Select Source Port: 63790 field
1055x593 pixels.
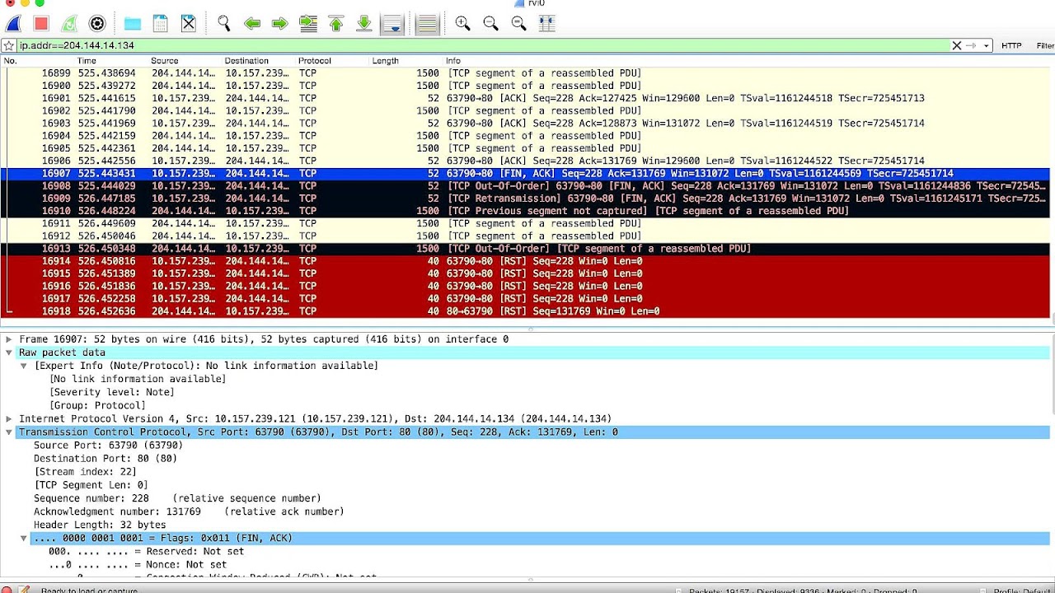coord(108,445)
